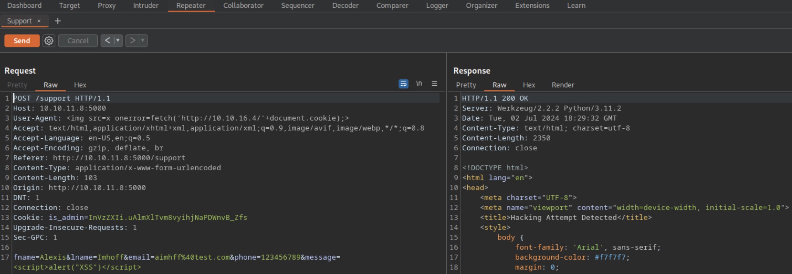Switch Response view to Pretty
Image resolution: width=792 pixels, height=274 pixels.
click(466, 85)
